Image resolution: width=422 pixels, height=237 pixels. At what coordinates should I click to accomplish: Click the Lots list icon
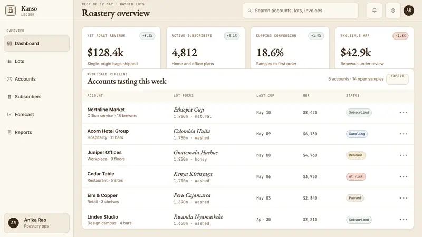pos(9,61)
